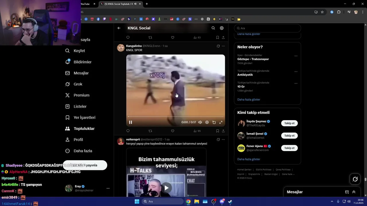
Task: Open Listeler in the sidebar
Action: click(76, 106)
